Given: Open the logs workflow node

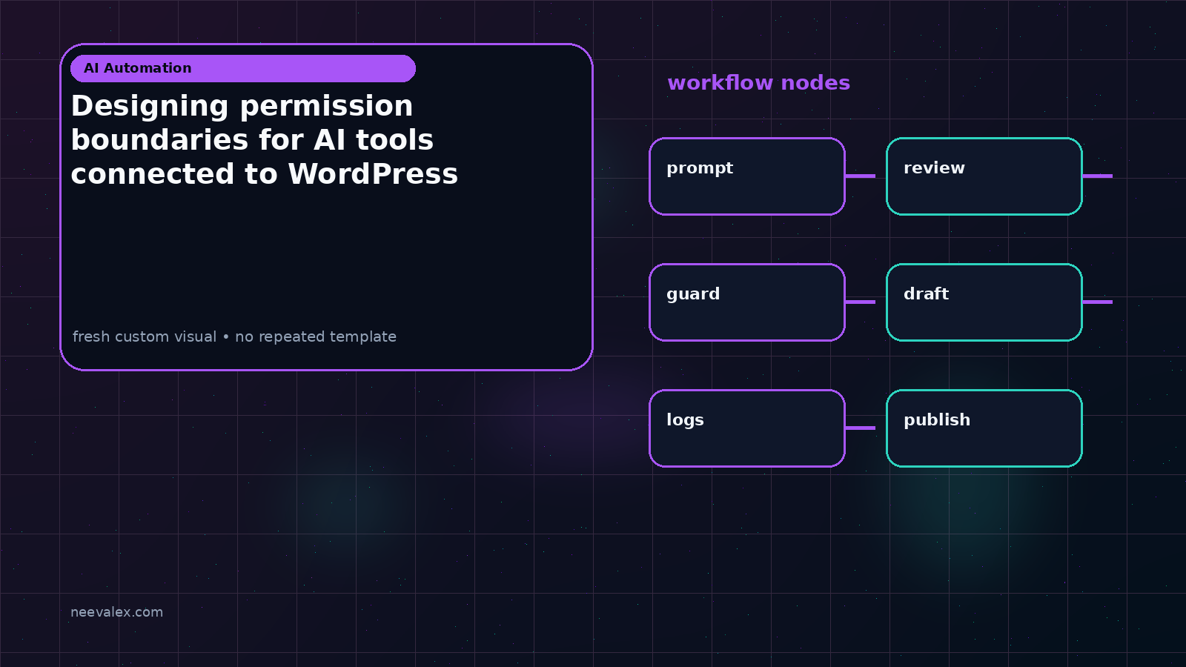Looking at the screenshot, I should (x=747, y=428).
